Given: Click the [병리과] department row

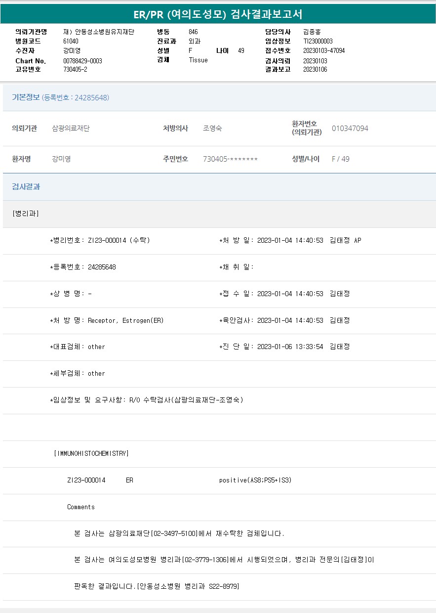Looking at the screenshot, I should coord(25,214).
